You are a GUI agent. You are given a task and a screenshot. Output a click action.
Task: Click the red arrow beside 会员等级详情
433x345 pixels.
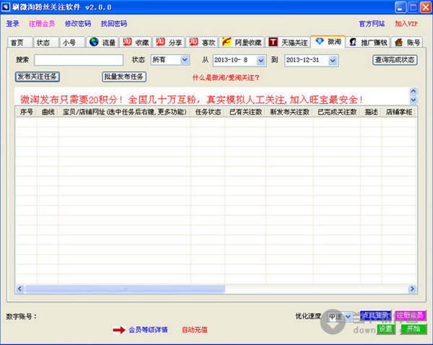pos(118,330)
